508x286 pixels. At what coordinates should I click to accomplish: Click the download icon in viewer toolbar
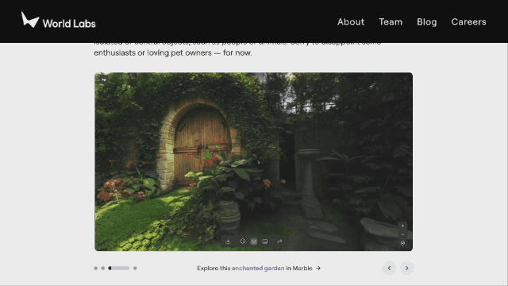point(228,242)
